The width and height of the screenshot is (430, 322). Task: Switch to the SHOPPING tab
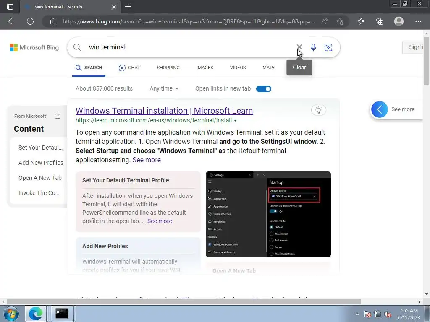(168, 68)
